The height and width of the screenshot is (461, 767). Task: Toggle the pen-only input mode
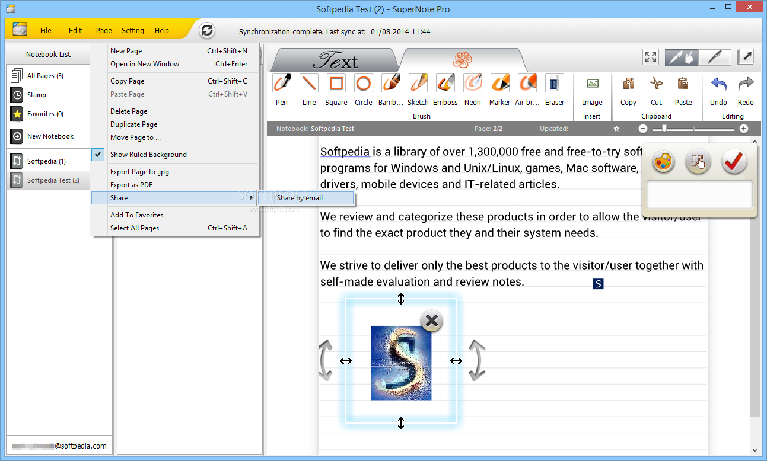(x=715, y=57)
